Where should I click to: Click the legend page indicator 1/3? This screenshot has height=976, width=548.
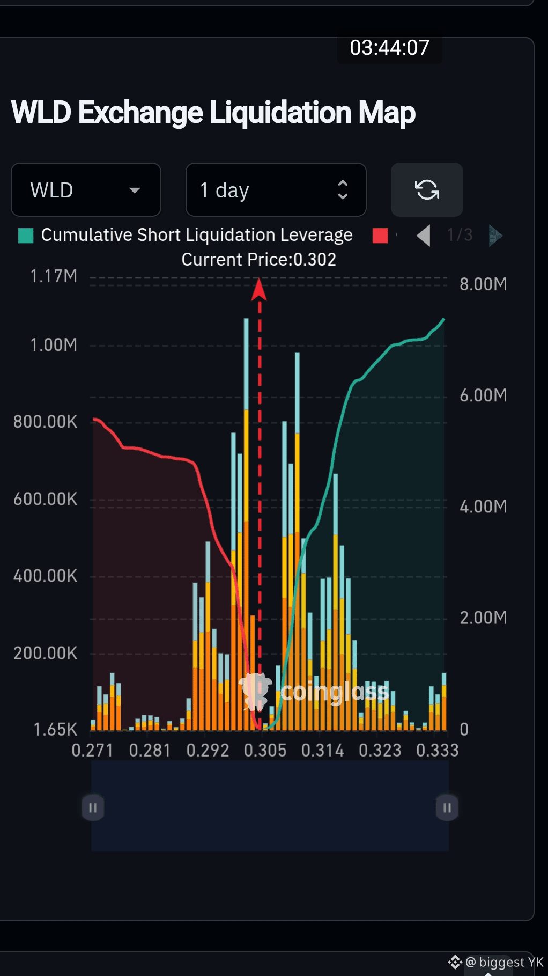coord(460,235)
